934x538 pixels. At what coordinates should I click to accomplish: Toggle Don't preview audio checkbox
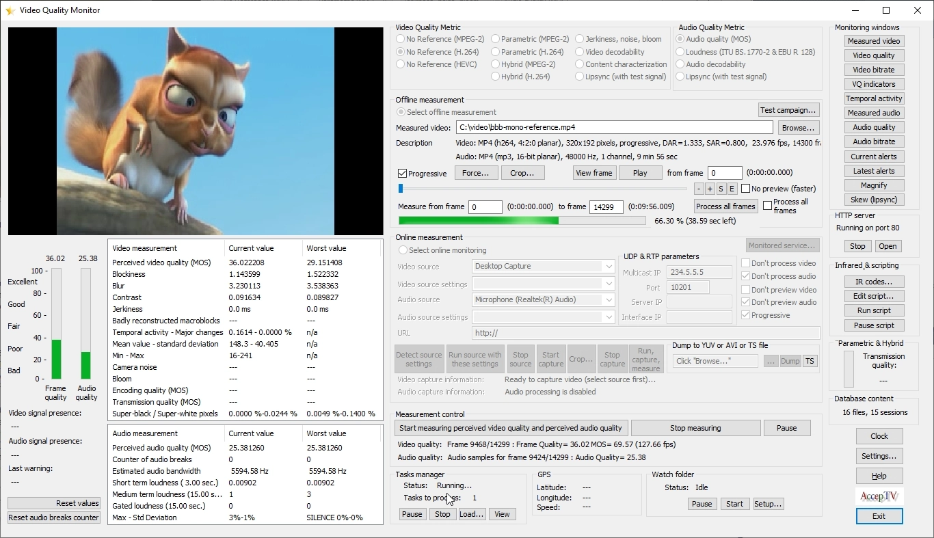click(746, 302)
